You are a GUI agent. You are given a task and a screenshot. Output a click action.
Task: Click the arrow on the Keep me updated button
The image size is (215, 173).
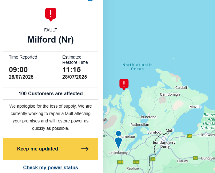tap(85, 149)
